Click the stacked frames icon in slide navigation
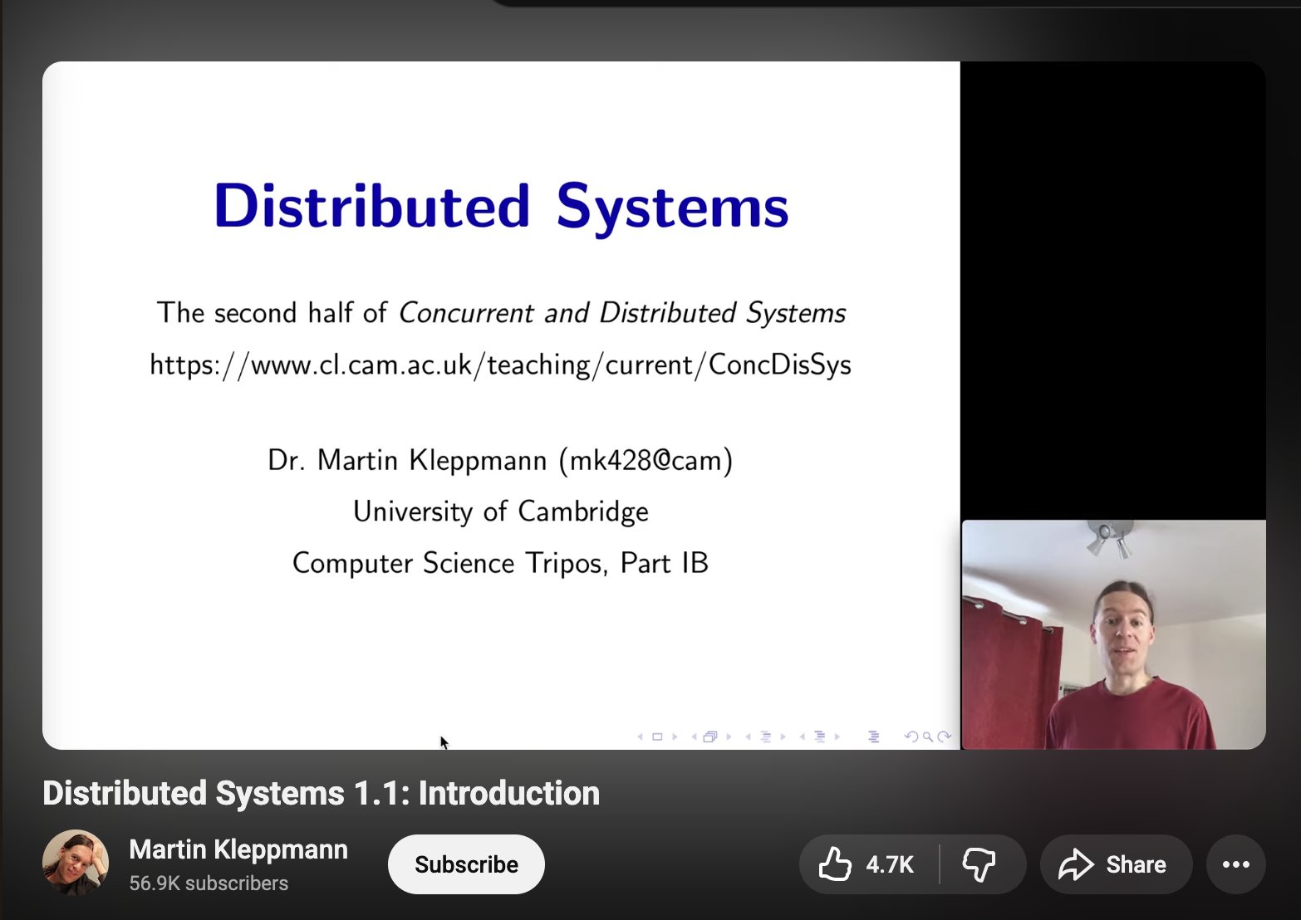This screenshot has width=1301, height=920. [710, 736]
